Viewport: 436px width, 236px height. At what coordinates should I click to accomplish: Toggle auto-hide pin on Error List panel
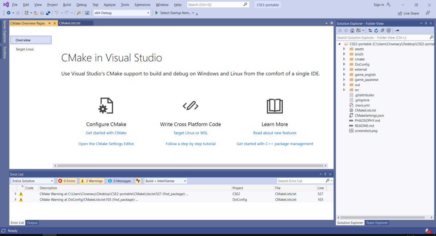pos(325,174)
